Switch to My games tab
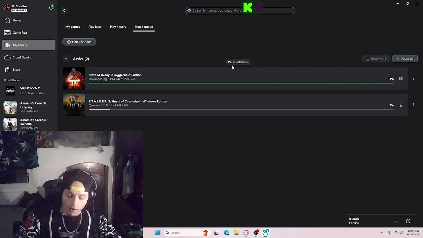Screen dimensions: 423x238 (73, 27)
